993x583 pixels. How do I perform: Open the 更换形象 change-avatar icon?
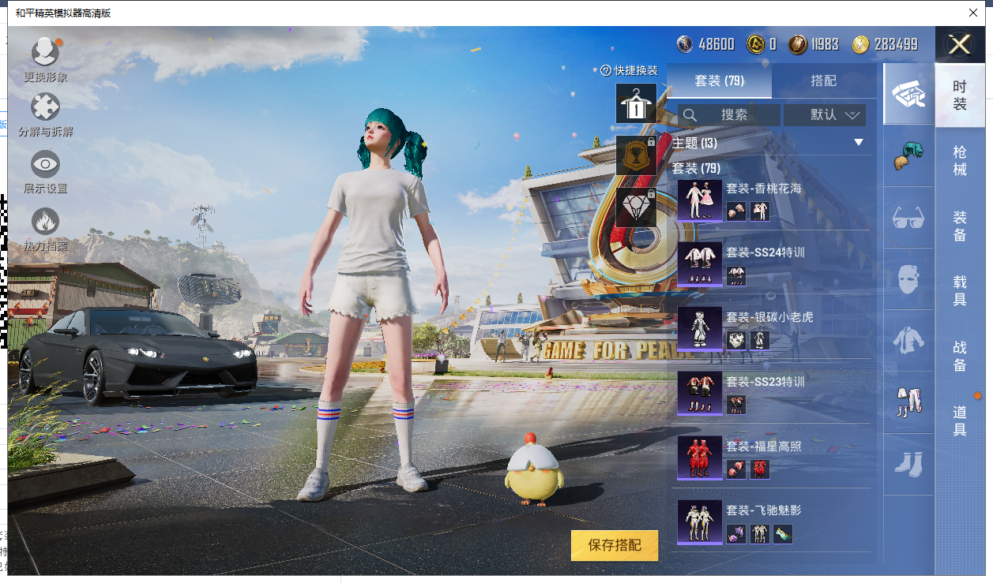45,52
